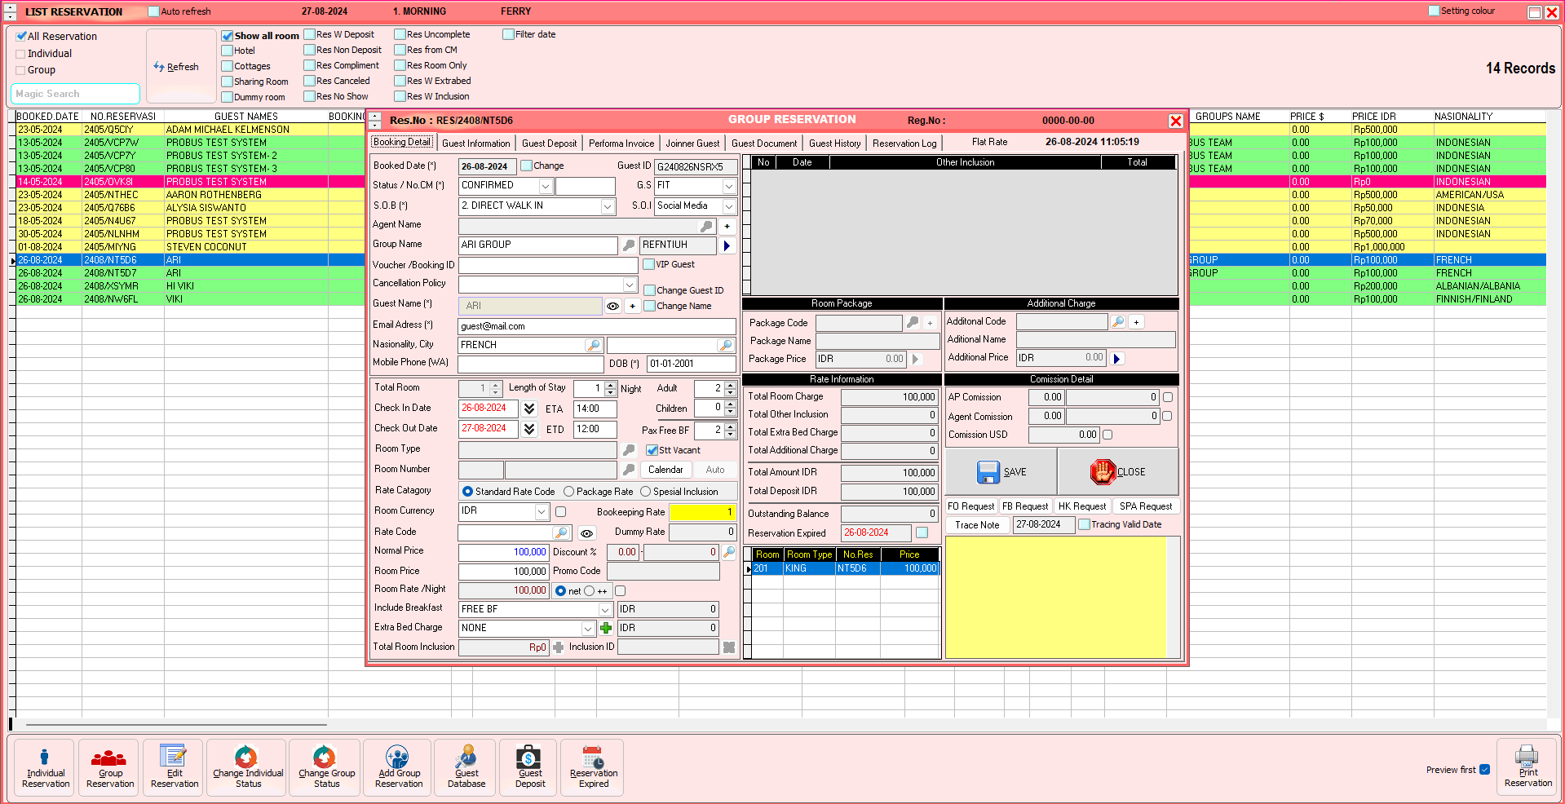Expand the Status CONFIRMED dropdown
Image resolution: width=1565 pixels, height=804 pixels.
click(546, 186)
